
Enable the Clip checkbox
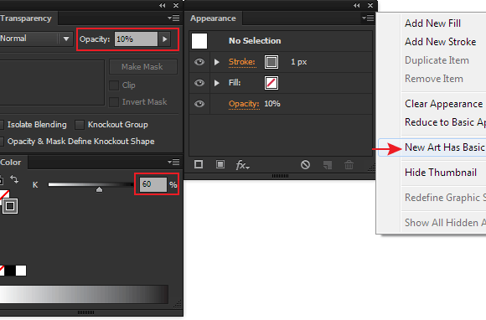click(x=114, y=85)
